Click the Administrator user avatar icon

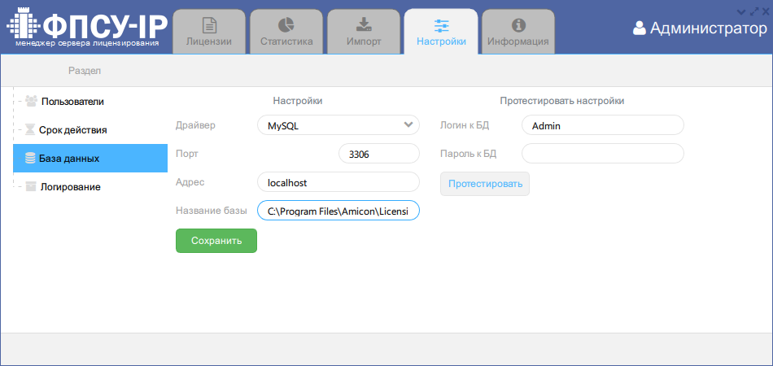click(x=640, y=28)
